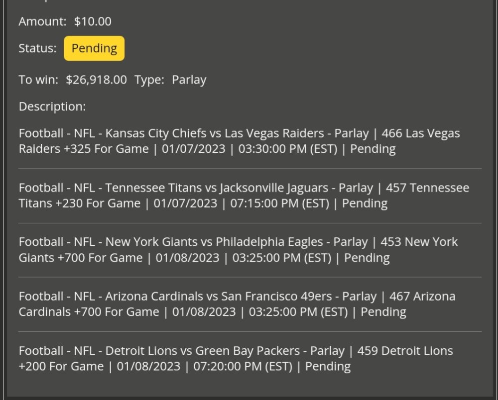Viewport: 498px width, 400px height.
Task: Click the To win label
Action: coord(38,80)
